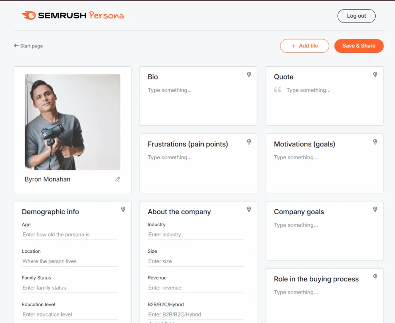Viewport: 395px width, 323px height.
Task: Focus the Age input field
Action: point(70,235)
